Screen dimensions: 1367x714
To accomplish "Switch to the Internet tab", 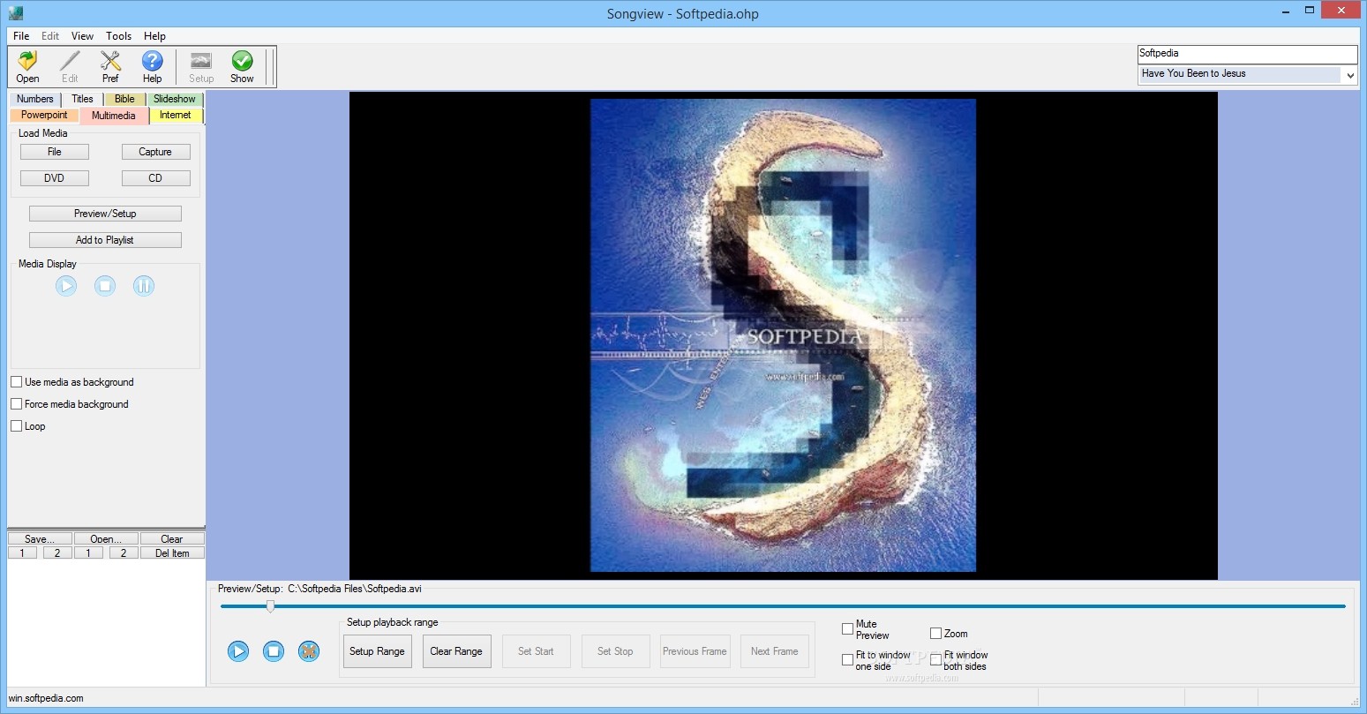I will (x=176, y=115).
